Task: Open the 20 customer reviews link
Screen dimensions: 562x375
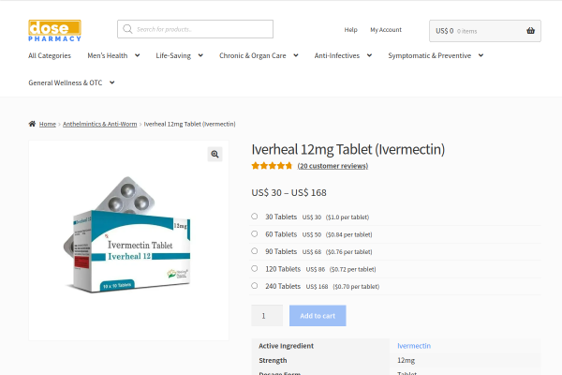Action: click(x=333, y=166)
